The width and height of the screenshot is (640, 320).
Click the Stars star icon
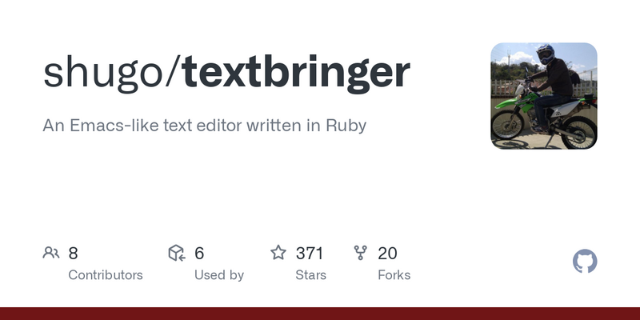tap(278, 252)
